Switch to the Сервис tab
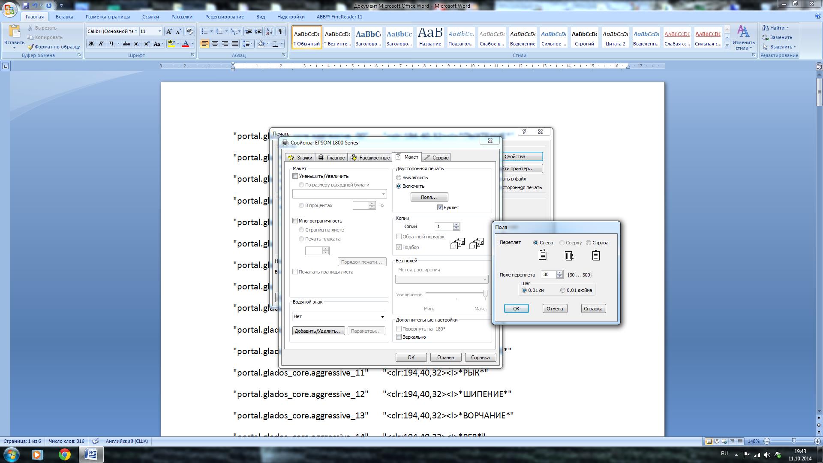The height and width of the screenshot is (463, 823). [x=436, y=158]
